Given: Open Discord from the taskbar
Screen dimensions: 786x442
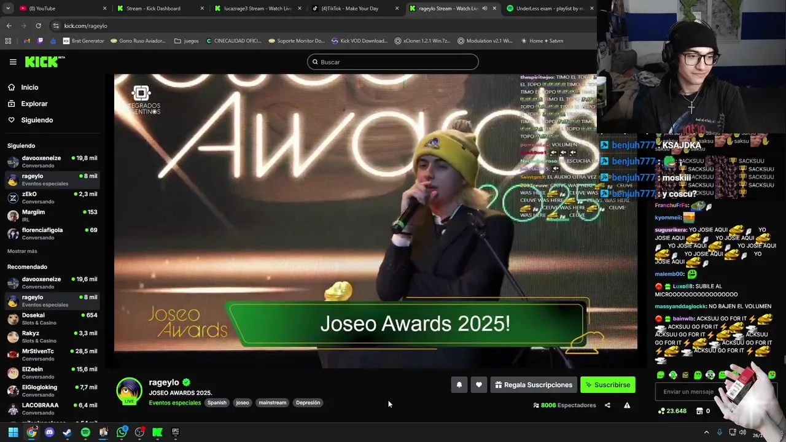Looking at the screenshot, I should click(x=50, y=432).
